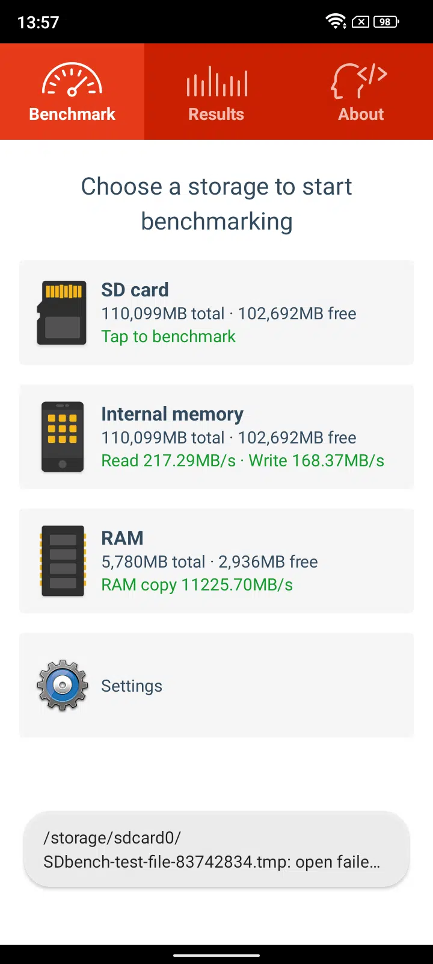The image size is (433, 964).
Task: Tap the SD card storage size line
Action: [x=229, y=313]
